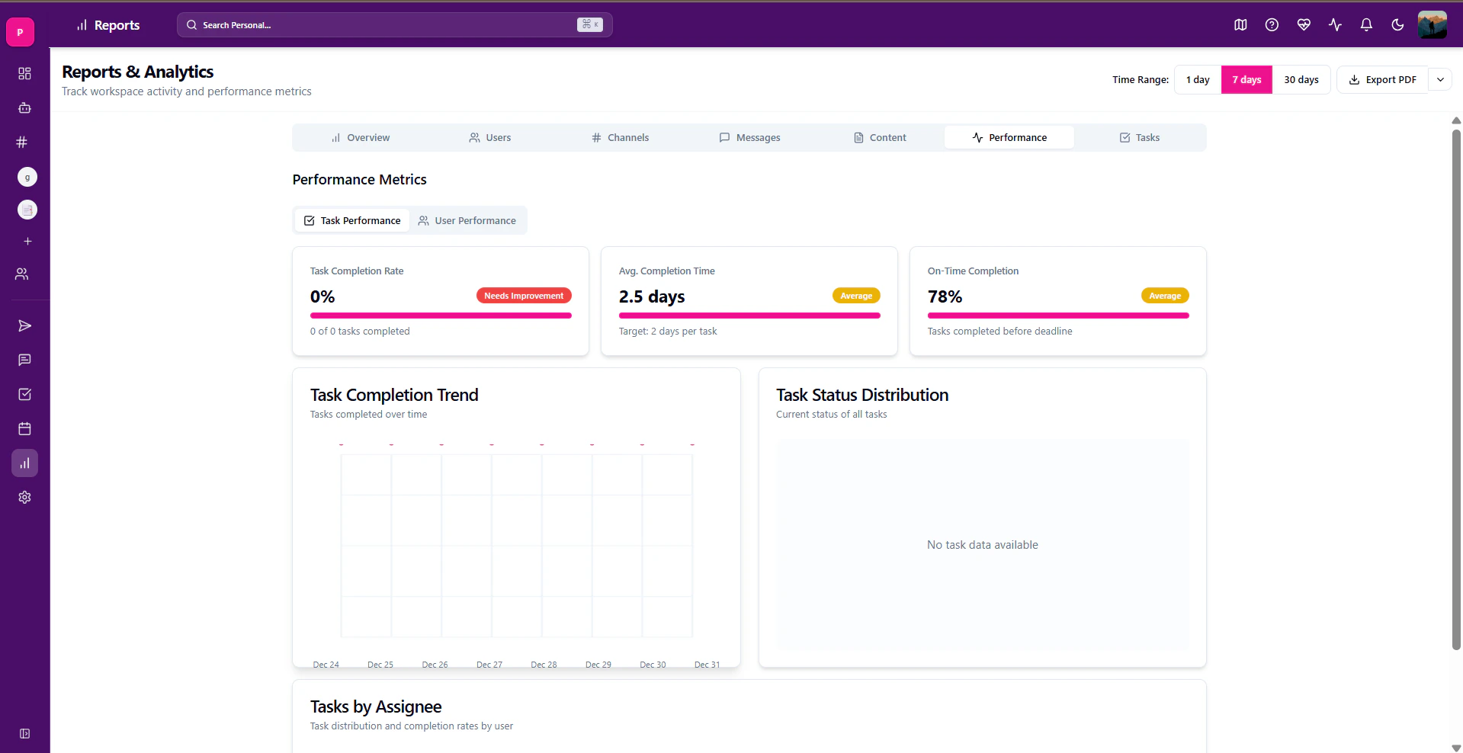Select the Task Performance sub-tab
1463x753 pixels.
click(352, 220)
